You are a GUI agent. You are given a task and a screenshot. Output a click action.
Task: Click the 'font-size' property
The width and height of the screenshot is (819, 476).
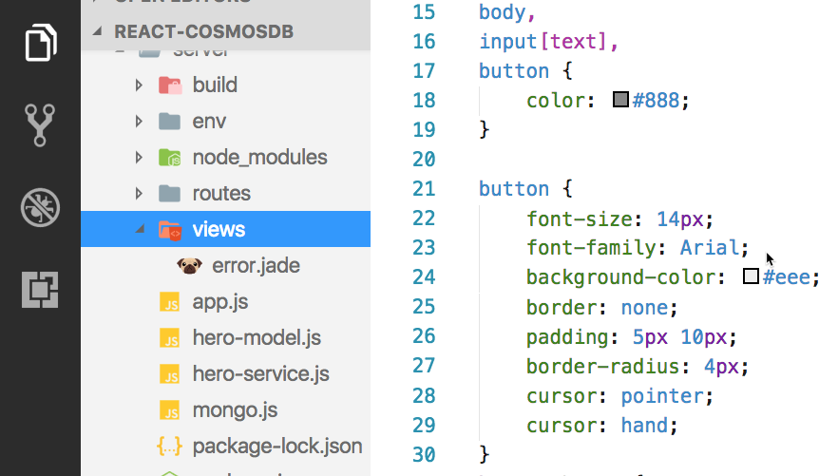580,219
